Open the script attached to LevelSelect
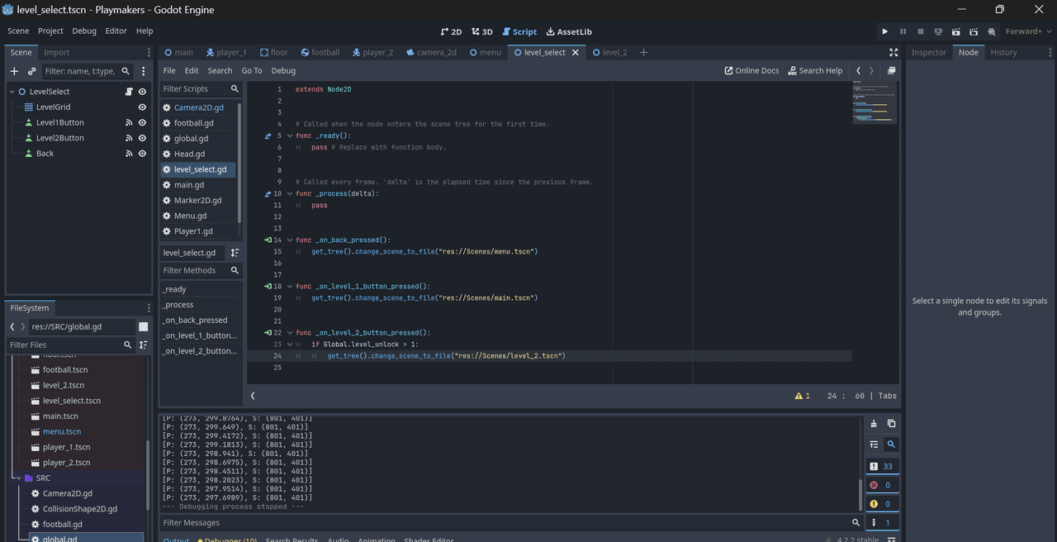Image resolution: width=1057 pixels, height=542 pixels. point(129,92)
